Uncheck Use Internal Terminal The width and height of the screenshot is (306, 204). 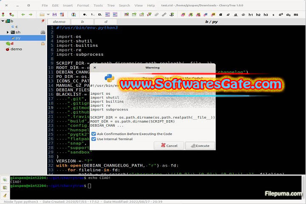click(x=93, y=139)
